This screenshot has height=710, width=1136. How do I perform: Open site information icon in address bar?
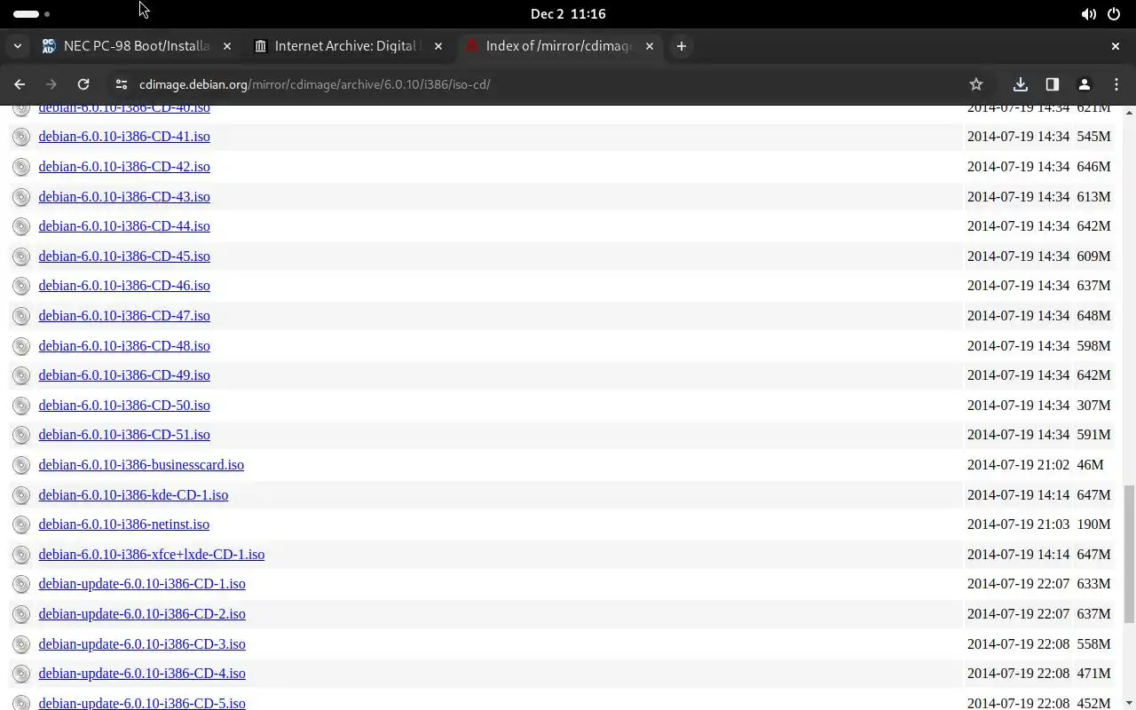(122, 84)
